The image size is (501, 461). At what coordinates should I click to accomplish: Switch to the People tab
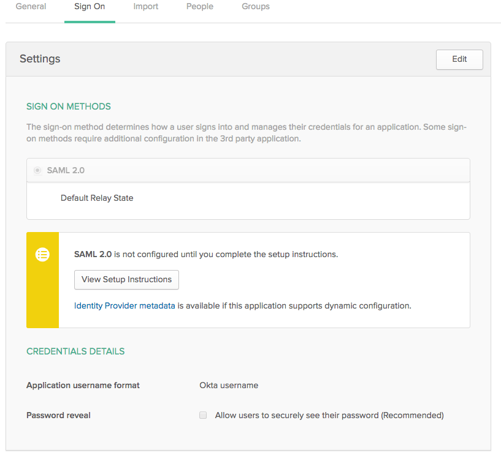click(x=199, y=7)
